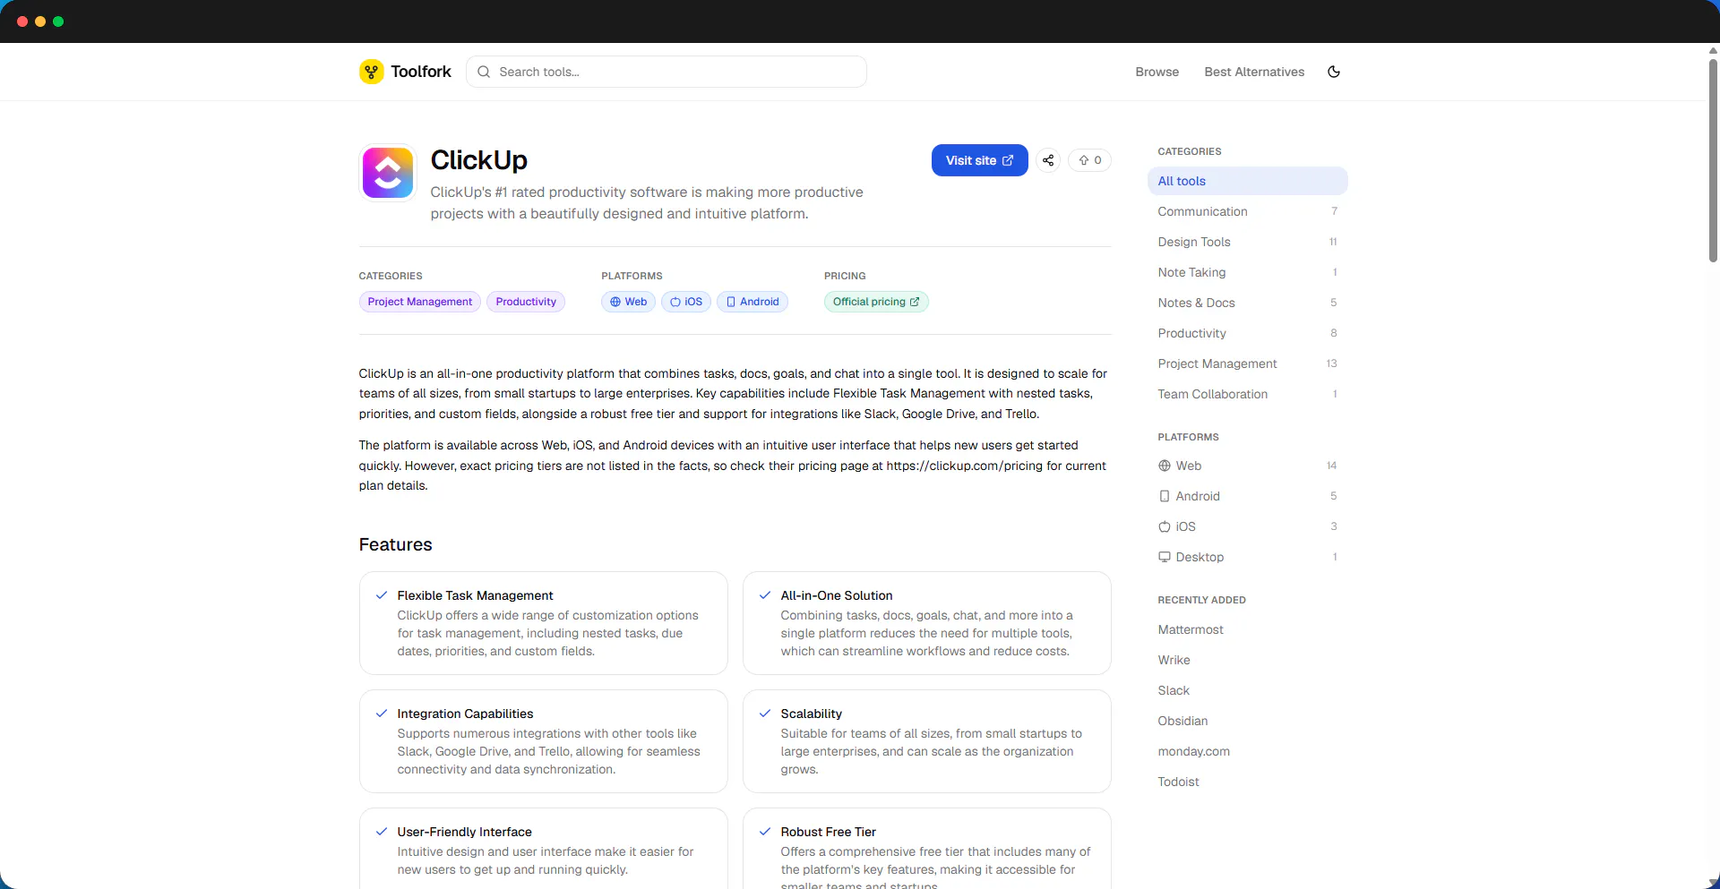Click the checkmark beside All-in-One Solution

[x=765, y=595]
